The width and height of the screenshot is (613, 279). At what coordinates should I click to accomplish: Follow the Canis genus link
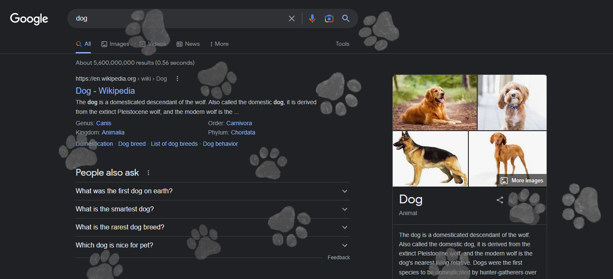104,123
